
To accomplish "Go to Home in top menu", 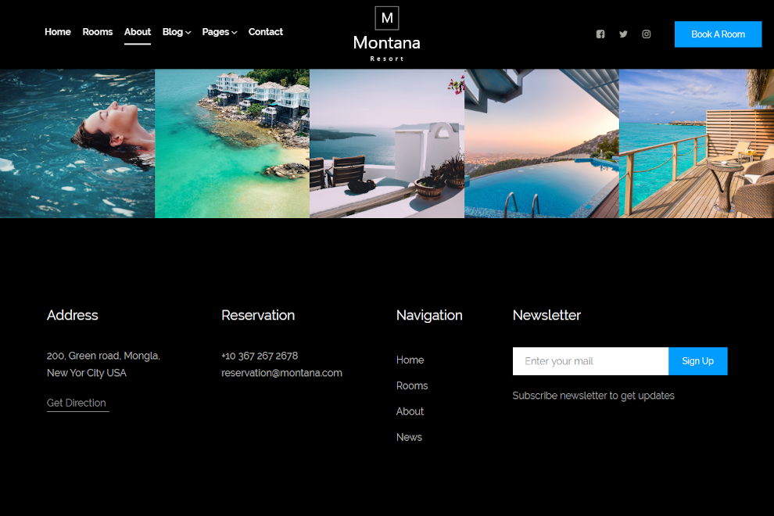I will coord(58,32).
